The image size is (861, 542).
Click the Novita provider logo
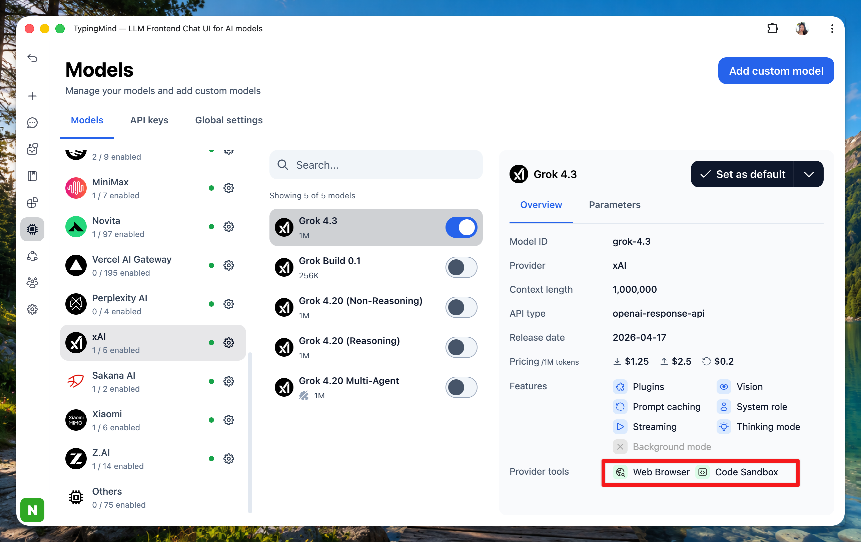[x=76, y=227]
